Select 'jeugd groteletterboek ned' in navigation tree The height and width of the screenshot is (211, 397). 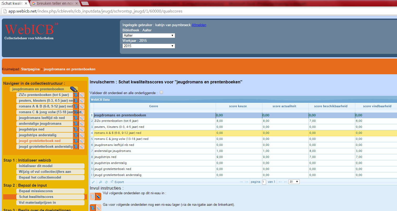[x=44, y=141]
